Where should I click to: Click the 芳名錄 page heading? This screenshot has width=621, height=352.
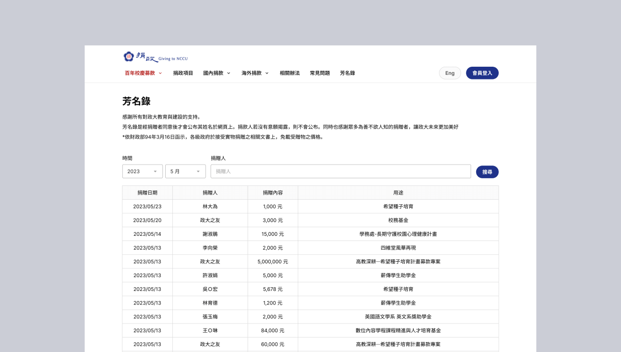point(136,101)
